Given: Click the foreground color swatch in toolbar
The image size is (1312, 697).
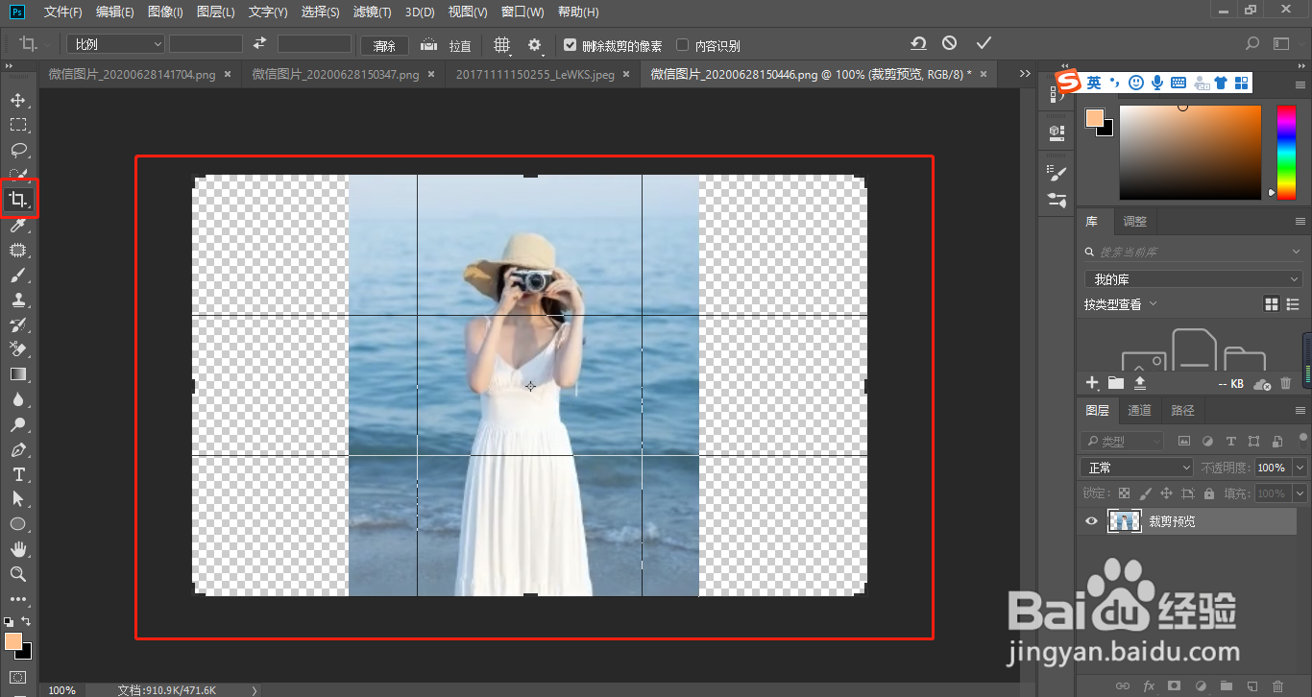Looking at the screenshot, I should (x=13, y=641).
